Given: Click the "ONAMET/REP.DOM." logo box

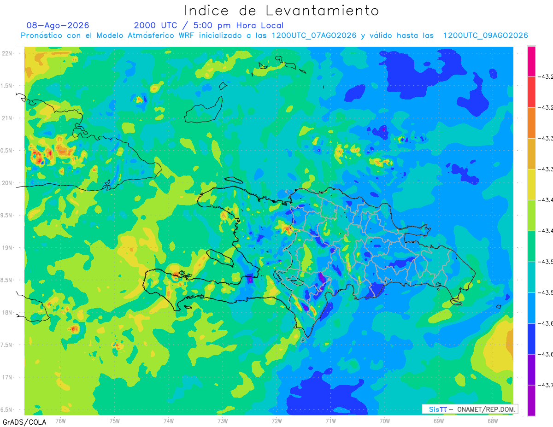Looking at the screenshot, I should click(470, 409).
